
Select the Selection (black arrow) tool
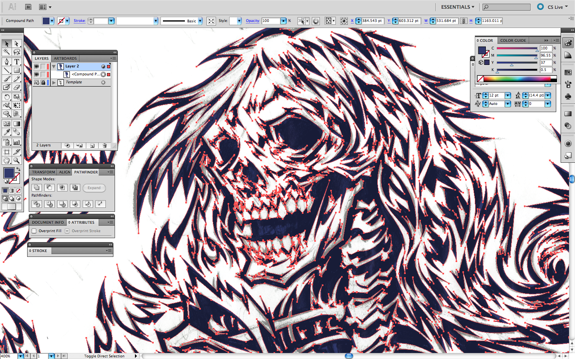tap(7, 43)
